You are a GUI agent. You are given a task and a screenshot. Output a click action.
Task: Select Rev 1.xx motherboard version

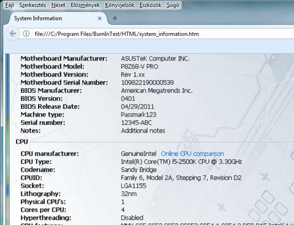[133, 75]
